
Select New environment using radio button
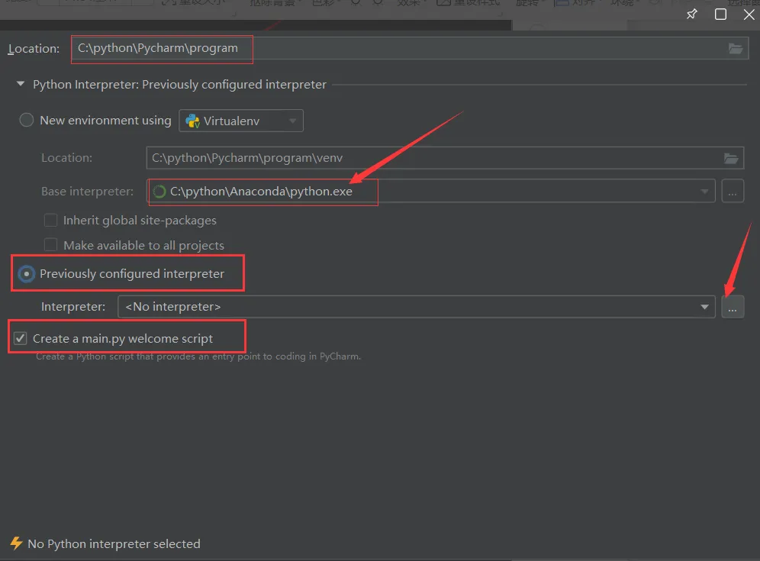click(x=26, y=120)
